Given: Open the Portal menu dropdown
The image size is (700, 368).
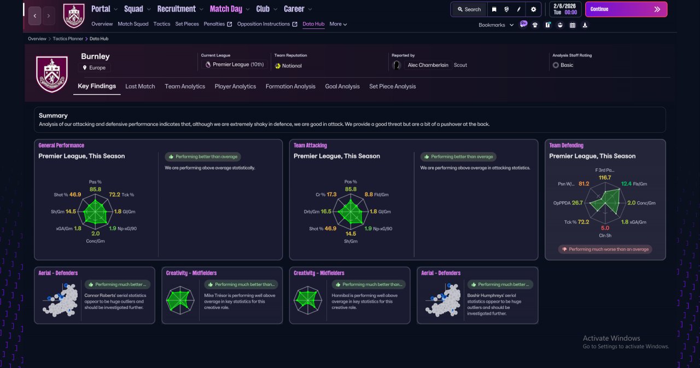Looking at the screenshot, I should click(104, 9).
